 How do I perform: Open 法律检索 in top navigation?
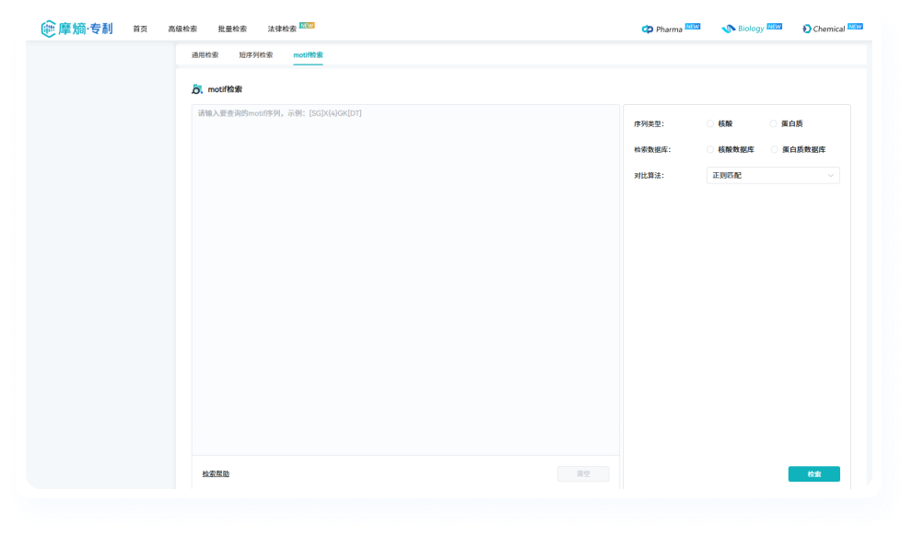282,29
